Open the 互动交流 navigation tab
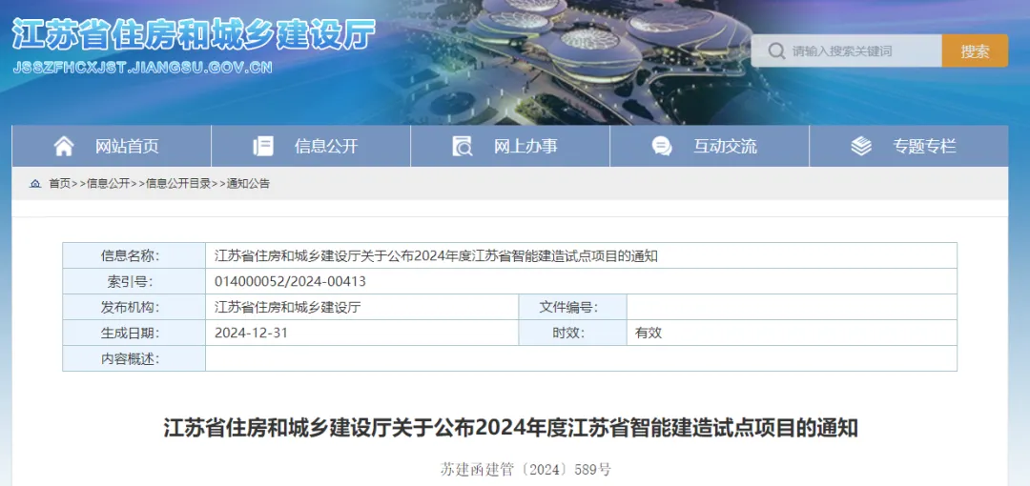The width and height of the screenshot is (1030, 486). coord(710,146)
